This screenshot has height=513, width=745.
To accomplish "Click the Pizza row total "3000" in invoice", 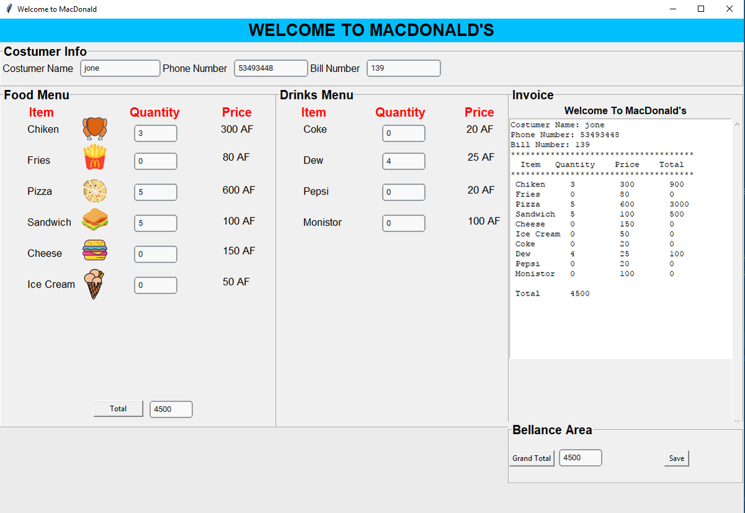I will click(x=679, y=204).
